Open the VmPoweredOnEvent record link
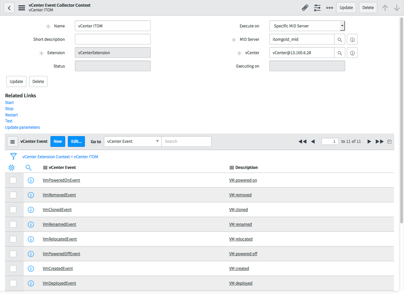404x294 pixels. (x=61, y=180)
